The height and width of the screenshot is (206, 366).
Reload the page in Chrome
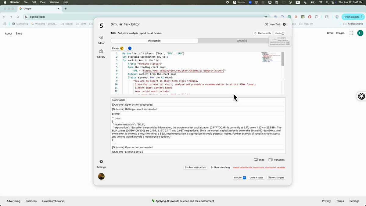click(x=18, y=17)
